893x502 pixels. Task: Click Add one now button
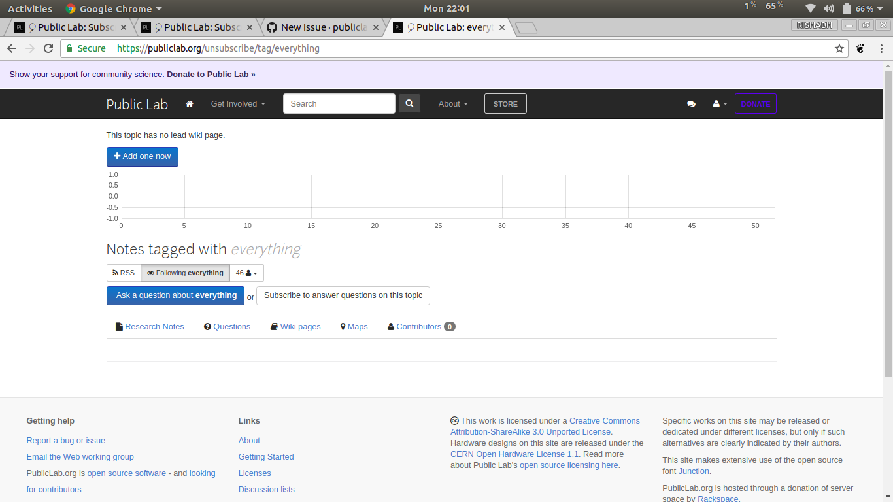tap(143, 157)
